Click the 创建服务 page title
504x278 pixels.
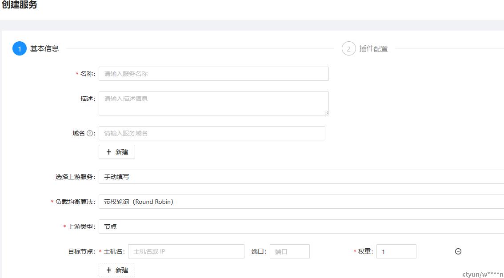[19, 5]
